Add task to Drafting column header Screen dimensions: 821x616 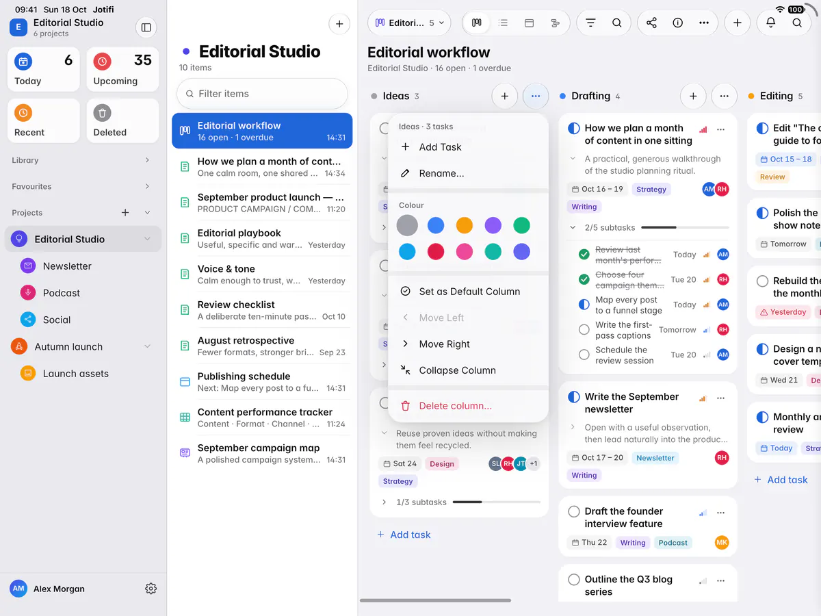coord(693,97)
